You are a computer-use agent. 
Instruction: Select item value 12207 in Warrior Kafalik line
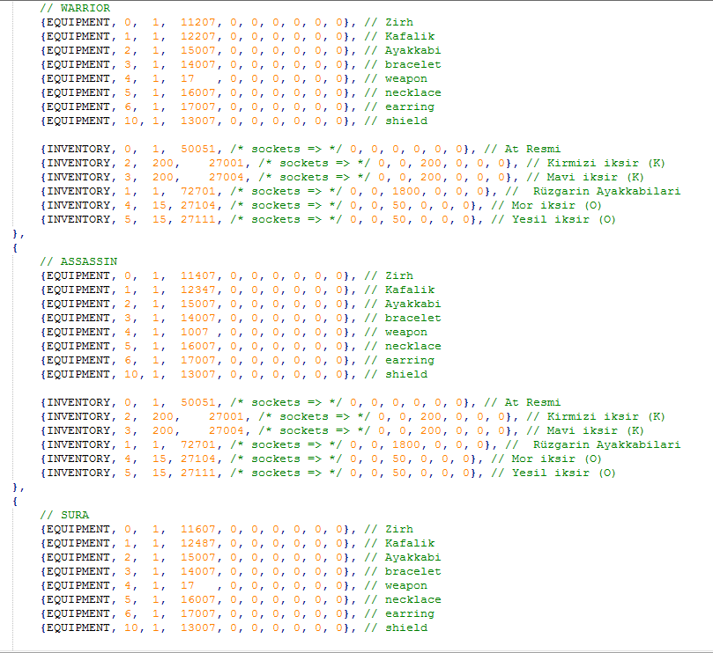(x=197, y=36)
